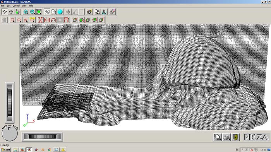Click the yellow warning taskbar icon
Image resolution: width=271 pixels, height=152 pixels.
click(63, 150)
